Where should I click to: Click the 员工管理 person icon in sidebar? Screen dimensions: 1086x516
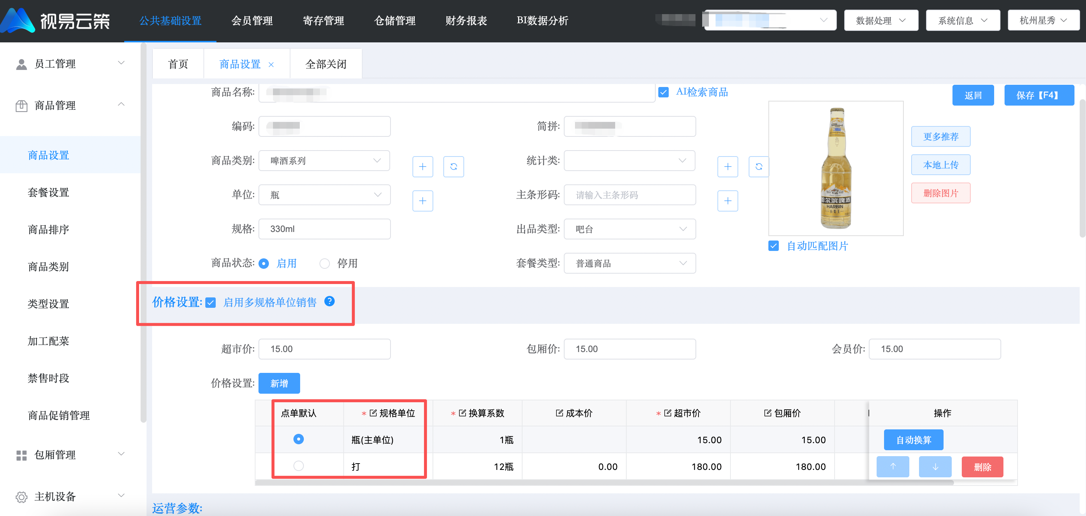(21, 64)
